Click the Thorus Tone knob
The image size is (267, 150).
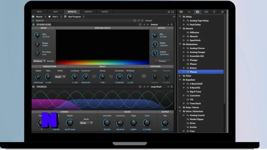(x=147, y=123)
